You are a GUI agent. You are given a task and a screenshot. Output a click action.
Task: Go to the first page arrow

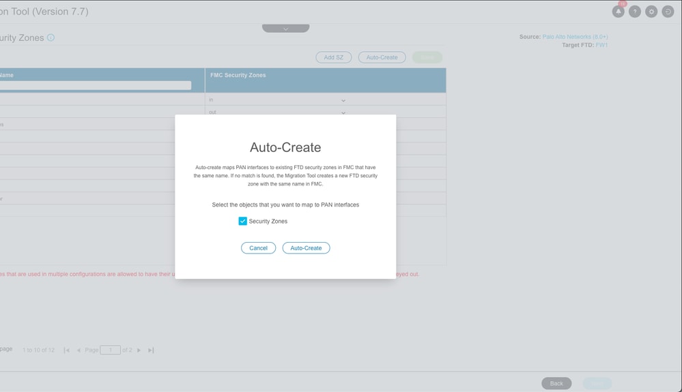coord(66,350)
